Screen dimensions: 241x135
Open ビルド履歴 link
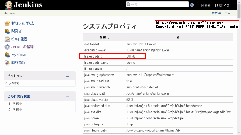[x=19, y=39]
